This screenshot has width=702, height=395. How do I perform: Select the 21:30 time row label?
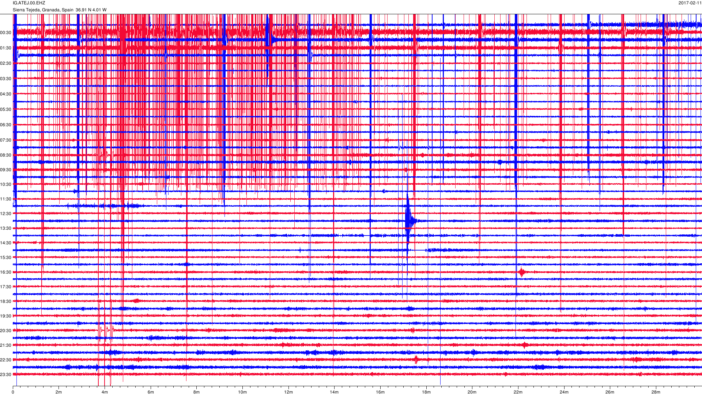click(6, 345)
